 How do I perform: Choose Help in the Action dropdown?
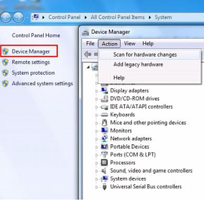[150, 78]
